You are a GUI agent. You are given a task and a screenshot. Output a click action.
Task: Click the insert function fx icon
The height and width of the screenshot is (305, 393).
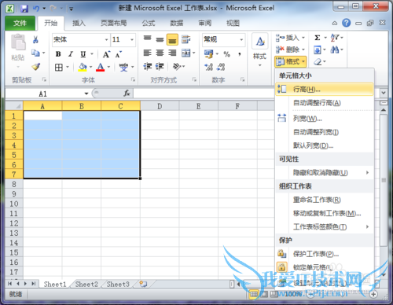pyautogui.click(x=127, y=93)
